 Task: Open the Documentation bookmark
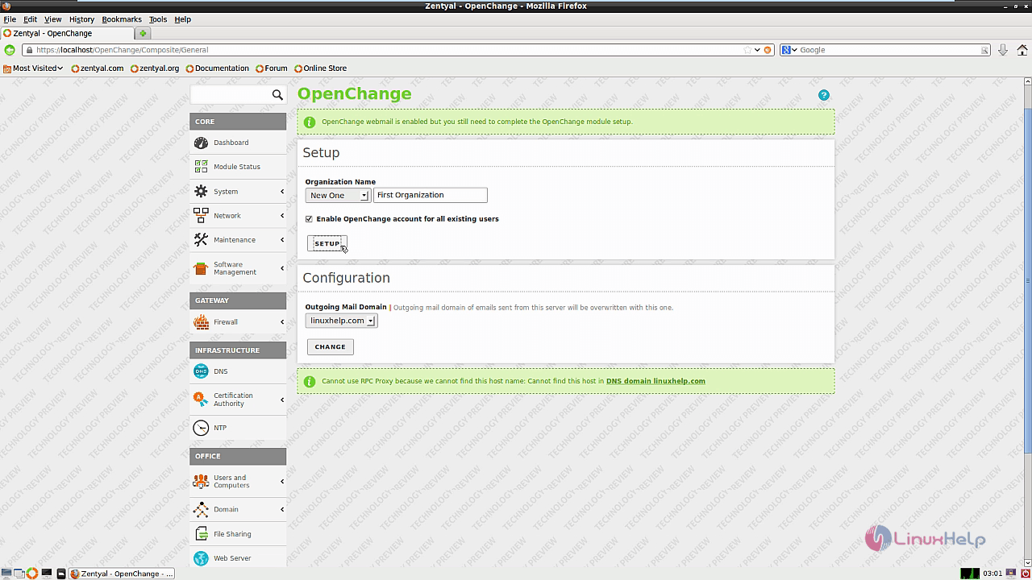coord(218,68)
